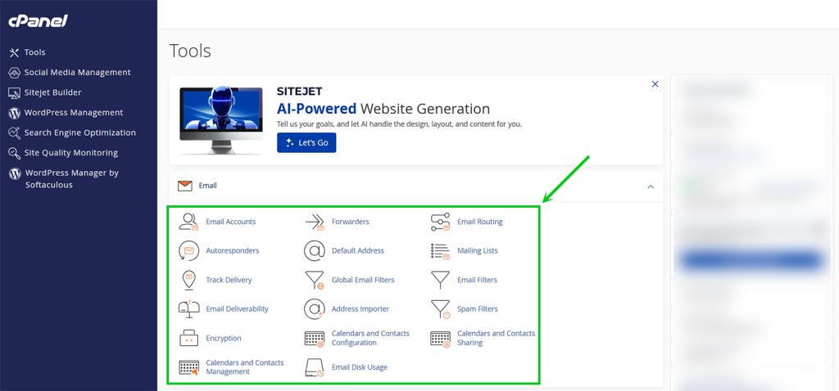The image size is (839, 391).
Task: Open the Address Importer link
Action: point(361,308)
